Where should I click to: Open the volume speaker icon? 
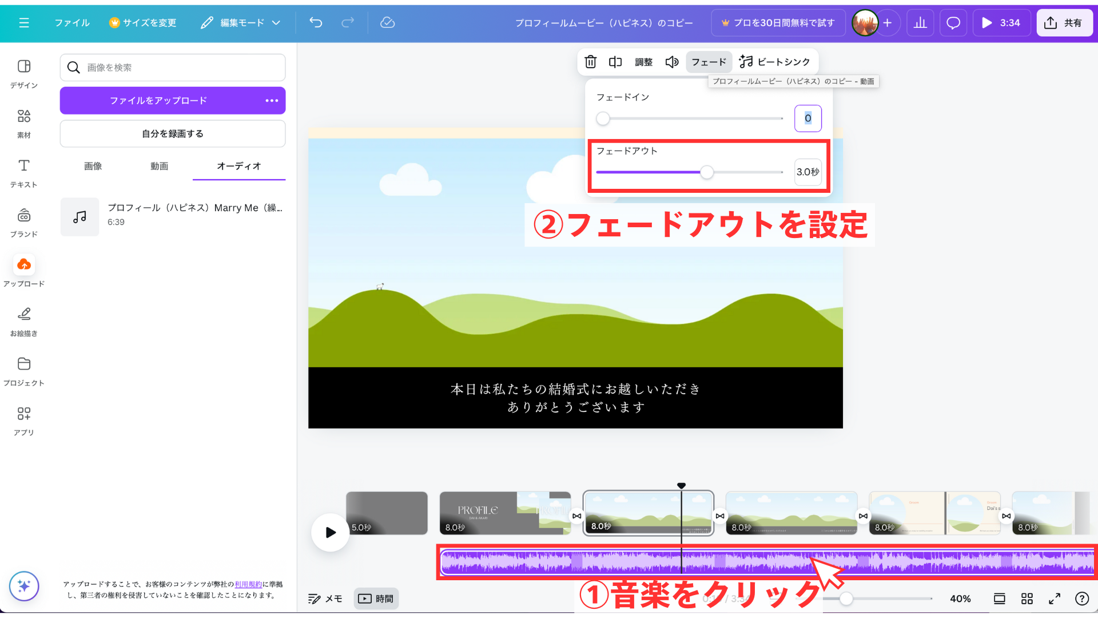click(x=672, y=62)
